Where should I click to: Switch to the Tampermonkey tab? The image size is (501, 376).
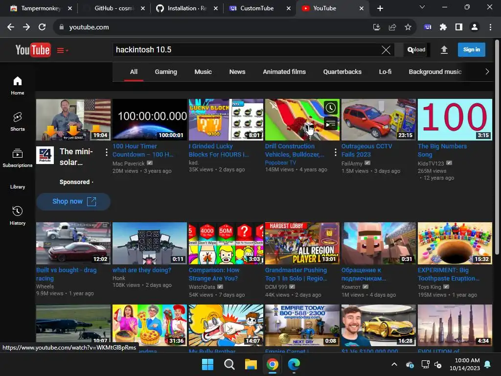click(x=41, y=8)
